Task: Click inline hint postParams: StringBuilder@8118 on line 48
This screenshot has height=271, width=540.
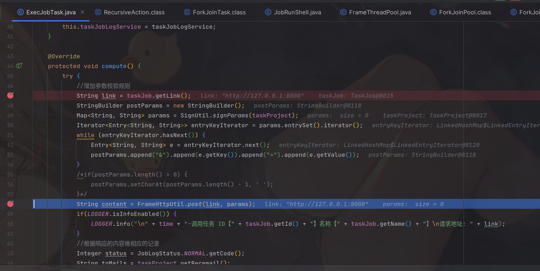Action: 308,105
